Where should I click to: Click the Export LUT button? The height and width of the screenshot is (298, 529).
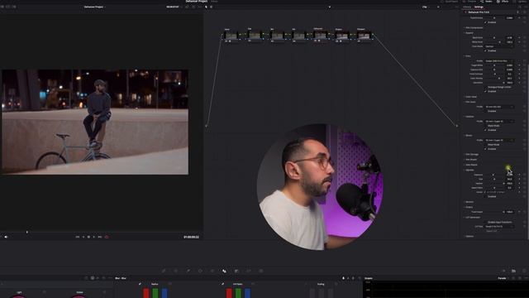492,231
